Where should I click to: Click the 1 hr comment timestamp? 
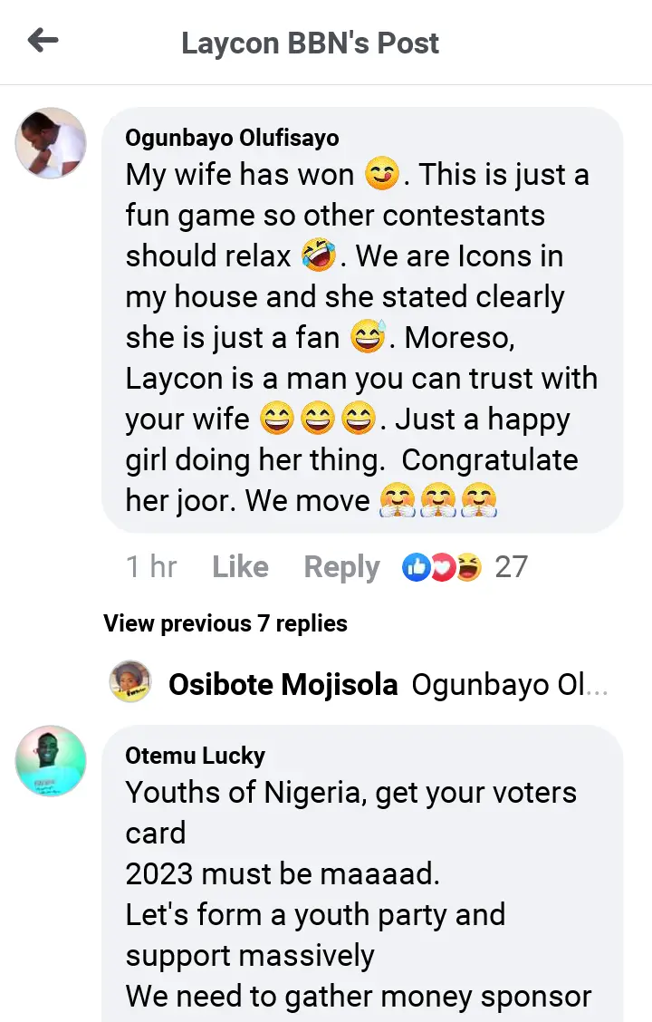pyautogui.click(x=151, y=567)
